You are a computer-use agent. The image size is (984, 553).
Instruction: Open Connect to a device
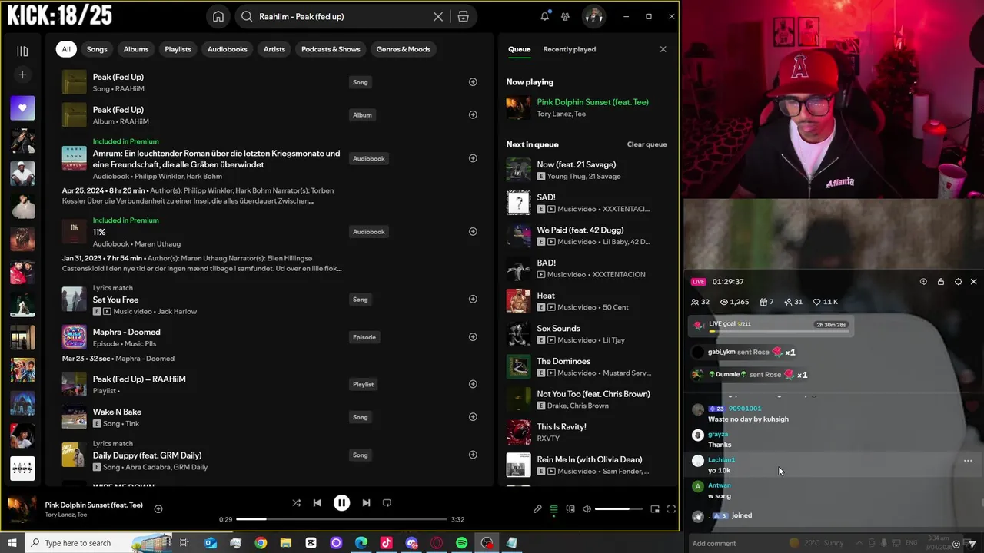pyautogui.click(x=570, y=508)
